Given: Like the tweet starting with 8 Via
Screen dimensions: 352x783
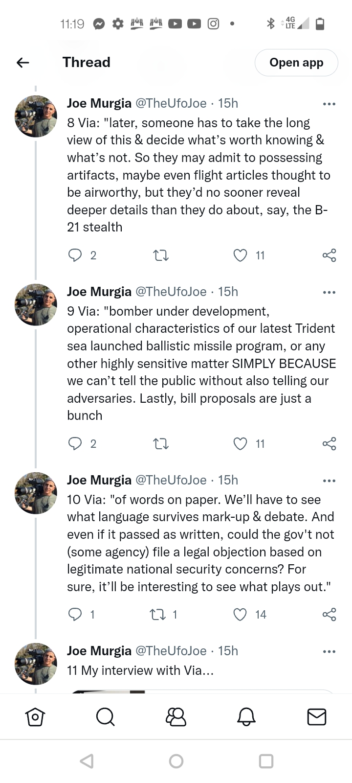Looking at the screenshot, I should [x=240, y=255].
